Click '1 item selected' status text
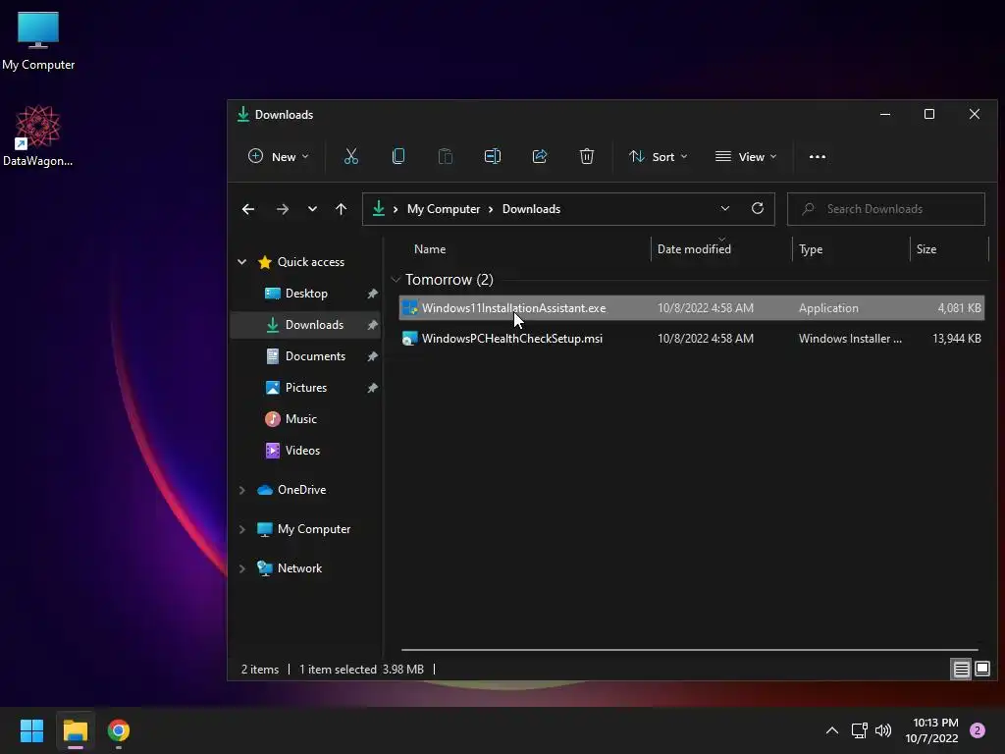The height and width of the screenshot is (754, 1005). (x=338, y=670)
